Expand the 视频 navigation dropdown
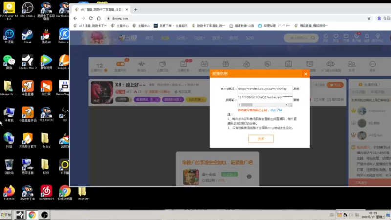Screen dimensions: 391x220 199,38
